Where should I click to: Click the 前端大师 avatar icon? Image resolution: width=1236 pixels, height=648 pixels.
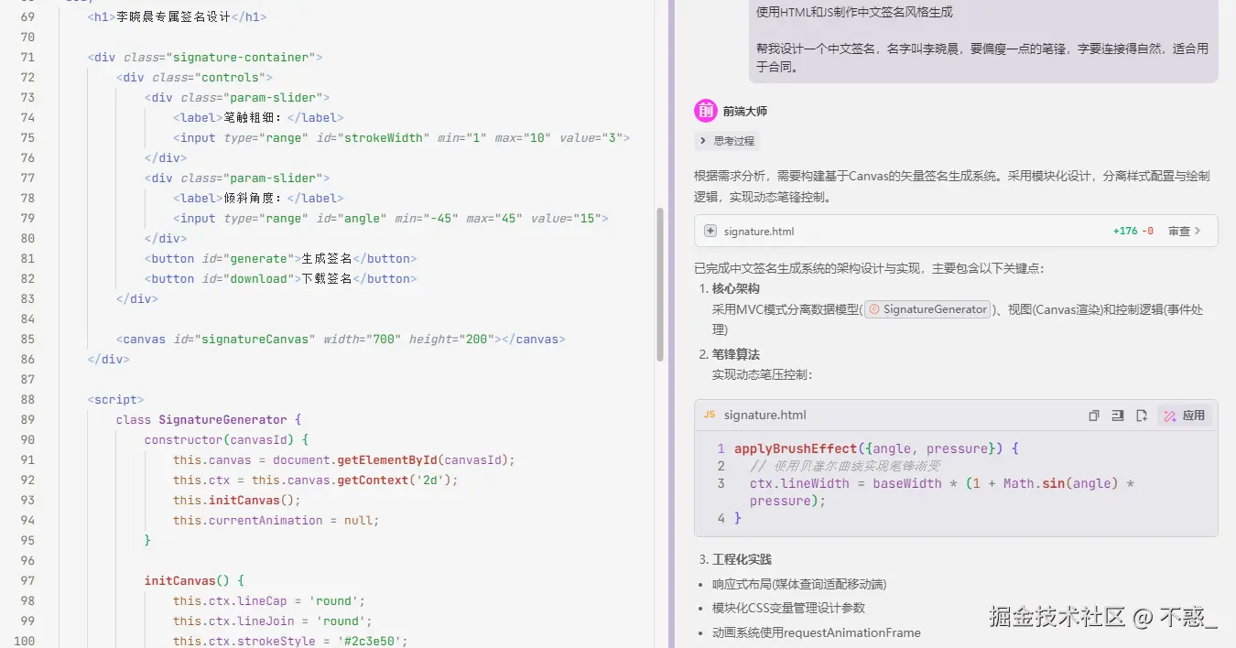tap(706, 111)
